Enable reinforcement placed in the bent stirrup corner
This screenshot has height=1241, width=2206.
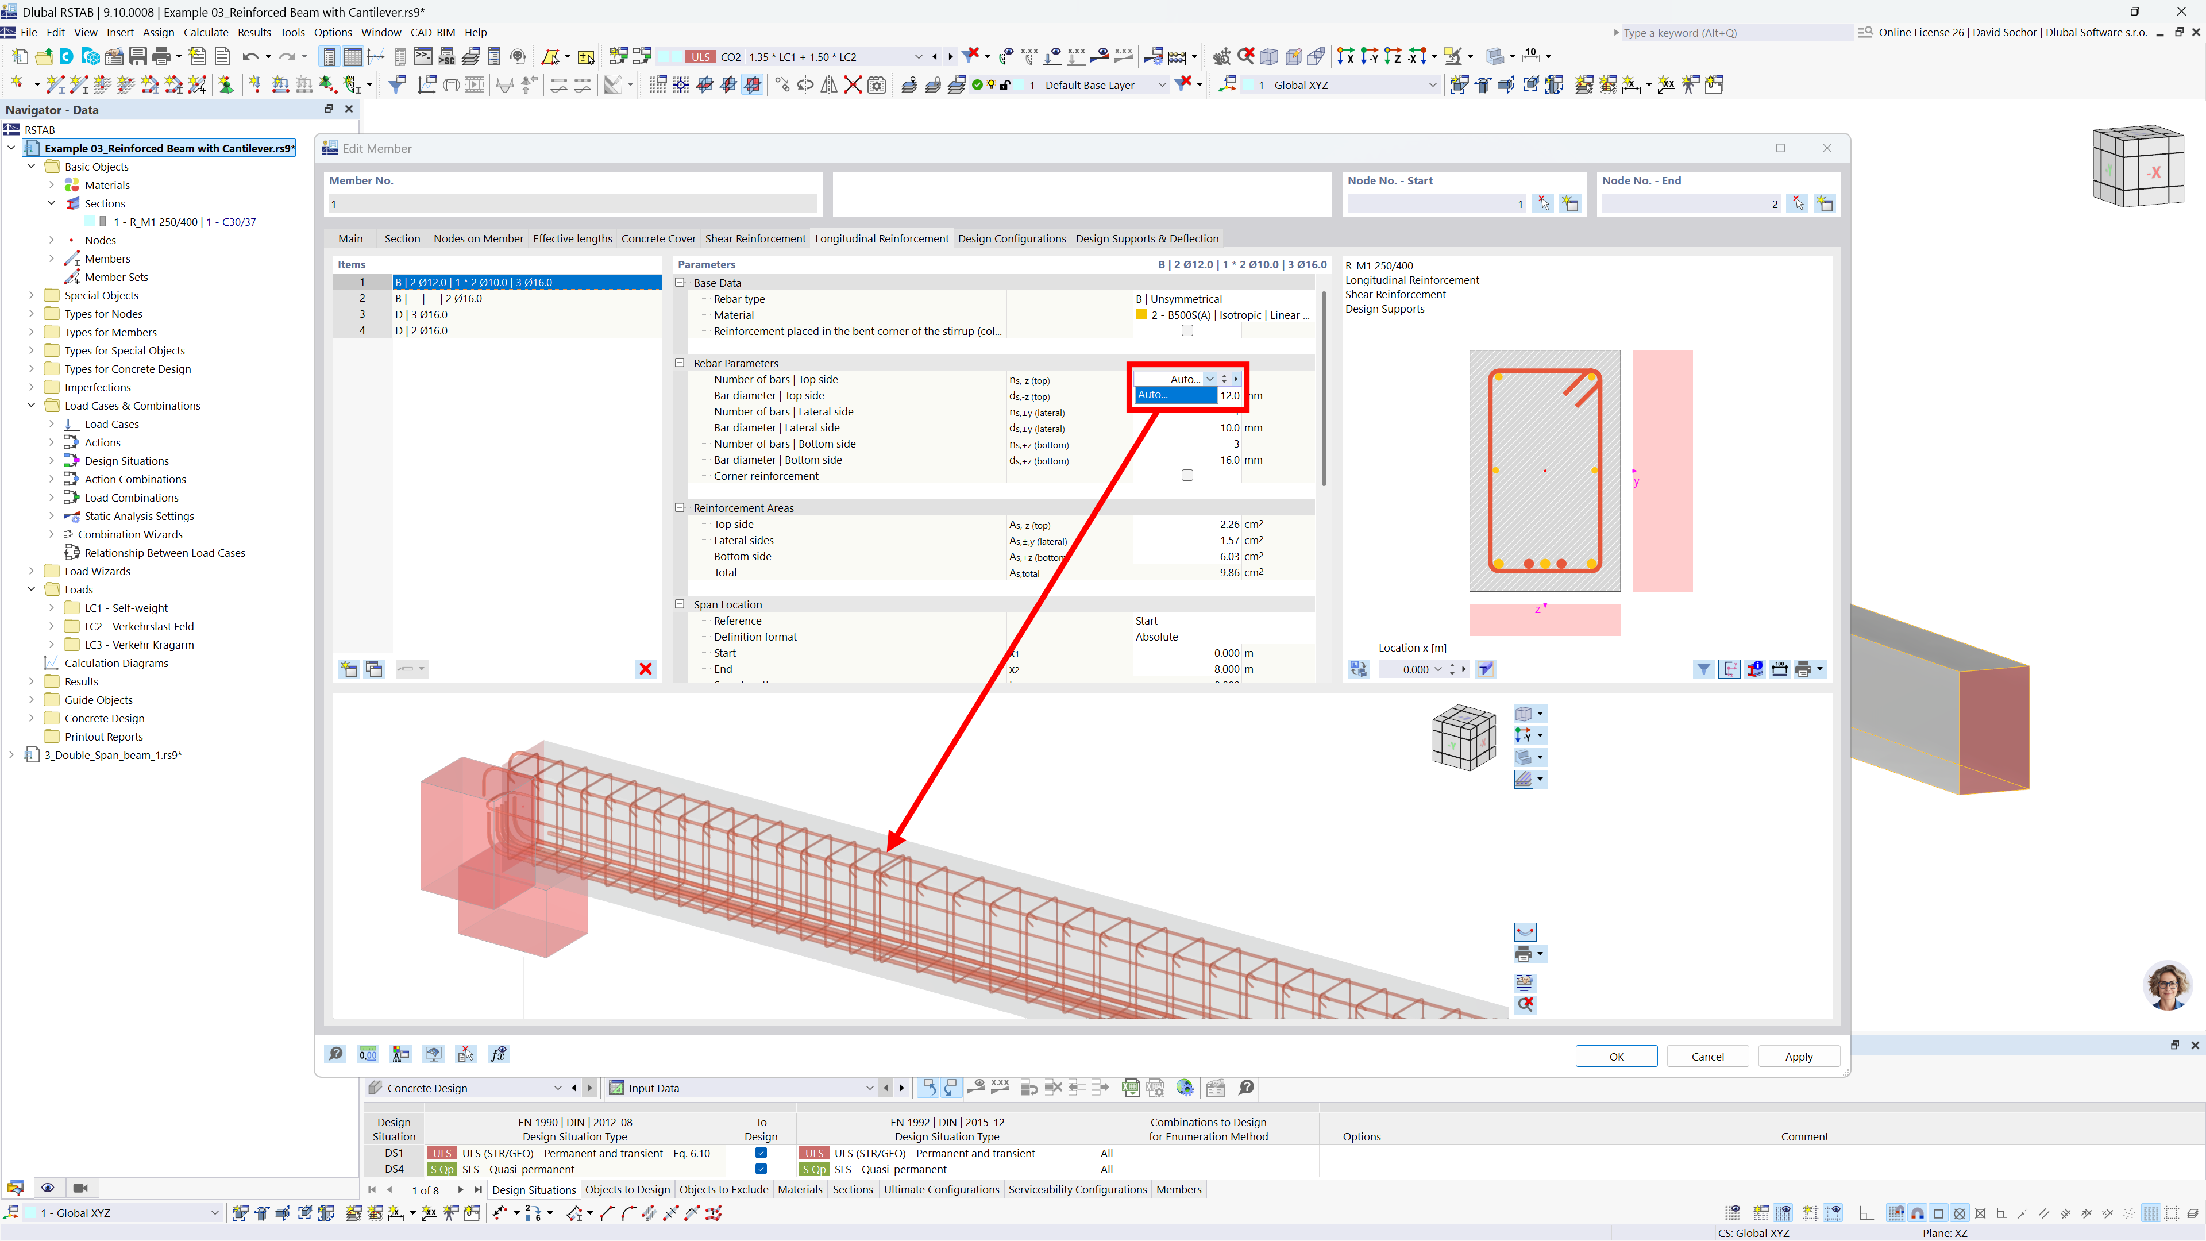(1187, 330)
